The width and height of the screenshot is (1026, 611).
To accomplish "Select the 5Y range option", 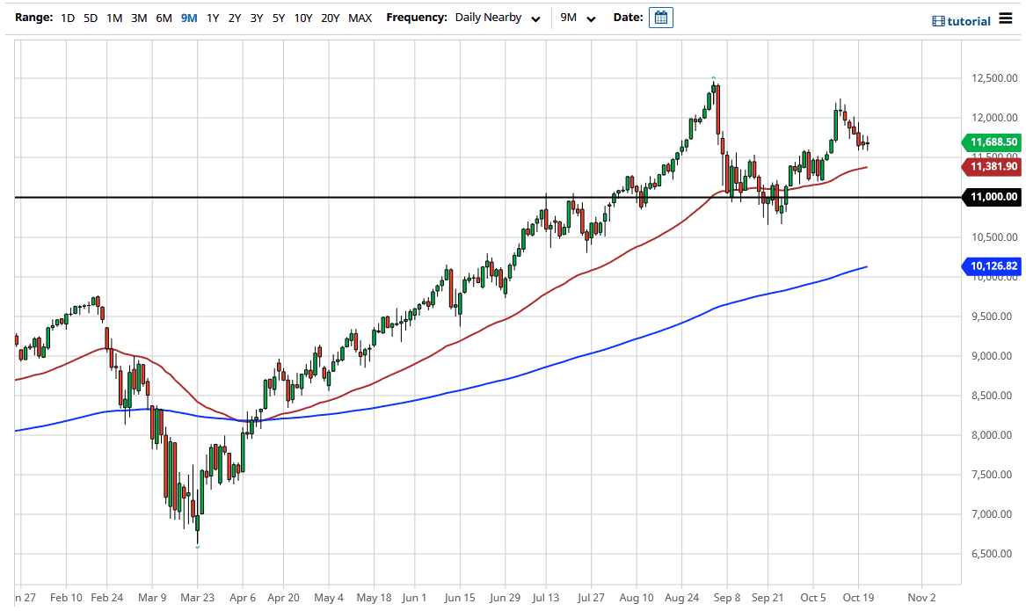I will pyautogui.click(x=279, y=17).
